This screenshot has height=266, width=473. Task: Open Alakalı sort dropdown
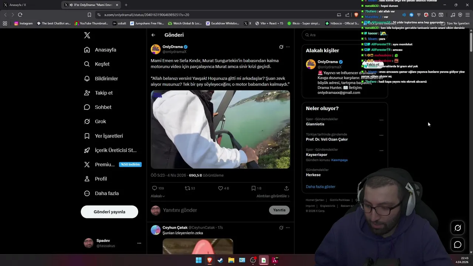point(158,196)
